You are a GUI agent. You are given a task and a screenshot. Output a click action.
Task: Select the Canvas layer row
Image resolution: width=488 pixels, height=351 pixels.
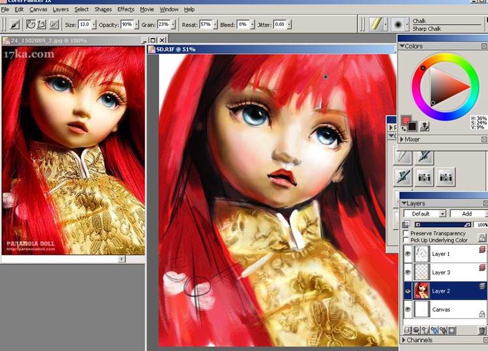point(445,309)
